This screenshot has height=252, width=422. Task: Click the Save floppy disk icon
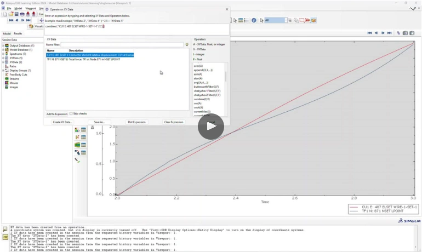[16, 14]
